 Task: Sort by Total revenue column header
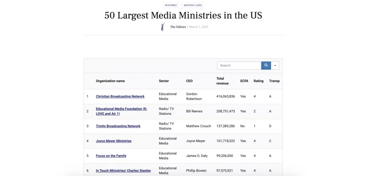pos(222,81)
